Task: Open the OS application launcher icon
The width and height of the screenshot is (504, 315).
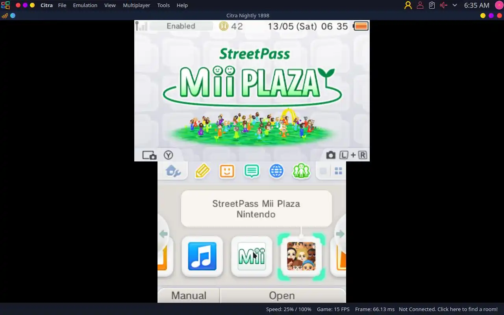Action: (5, 5)
